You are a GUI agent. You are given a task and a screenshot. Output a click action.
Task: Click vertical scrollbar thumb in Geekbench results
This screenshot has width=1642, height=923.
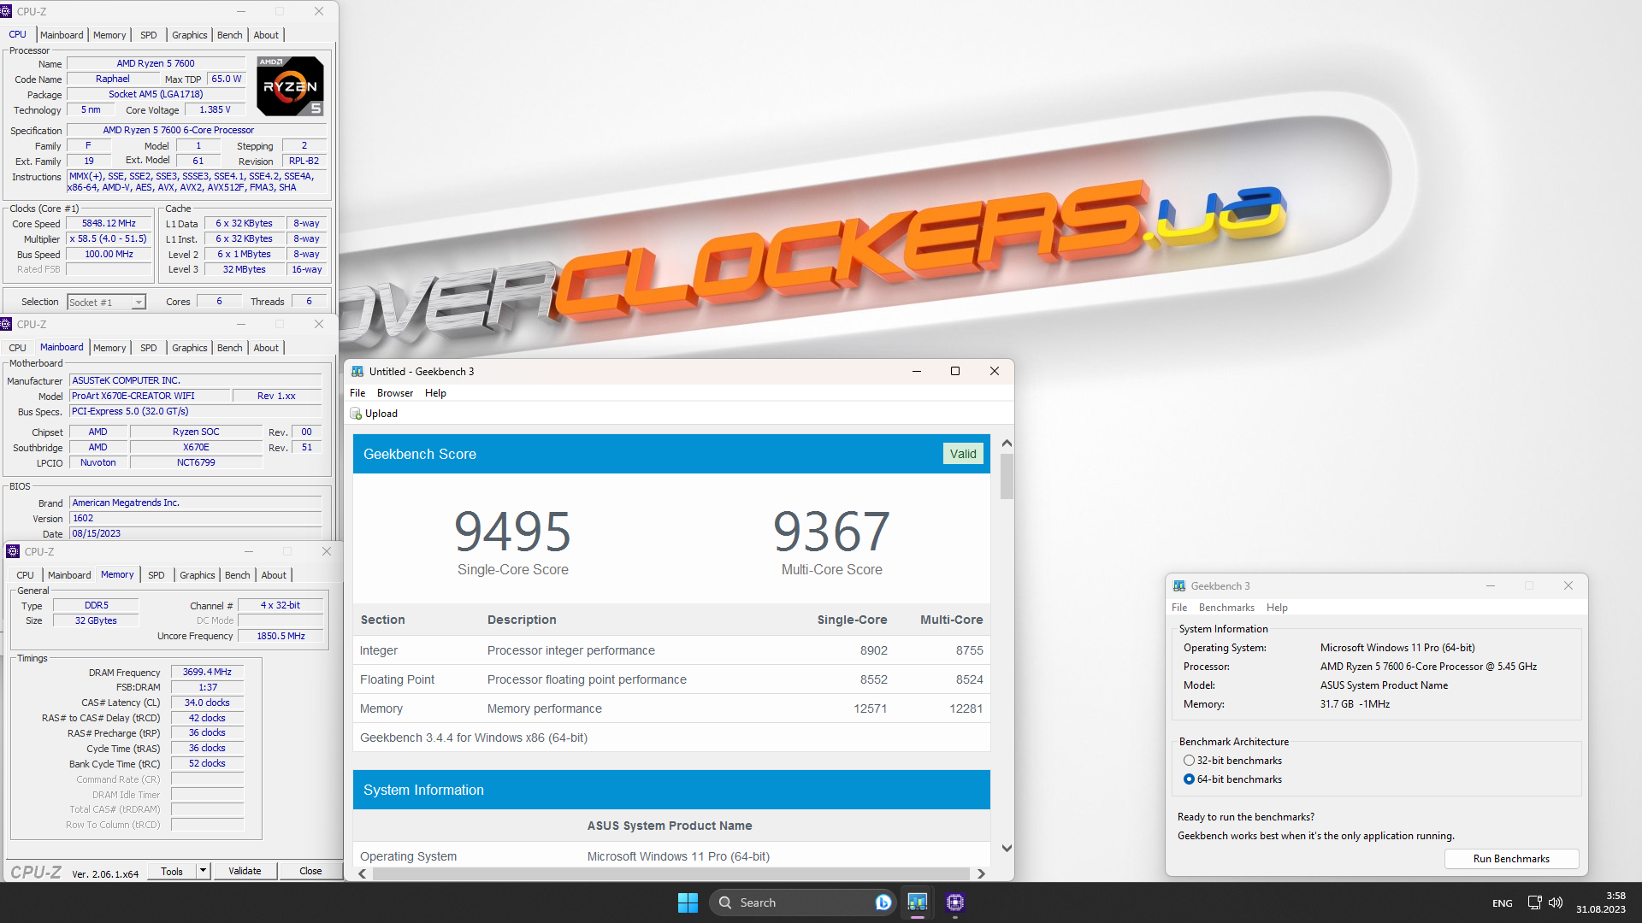tap(1007, 477)
